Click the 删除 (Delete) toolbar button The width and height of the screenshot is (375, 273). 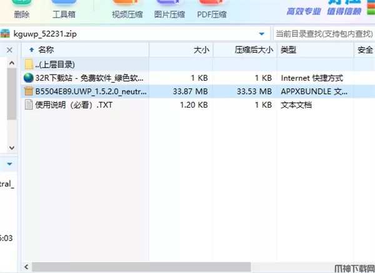21,10
